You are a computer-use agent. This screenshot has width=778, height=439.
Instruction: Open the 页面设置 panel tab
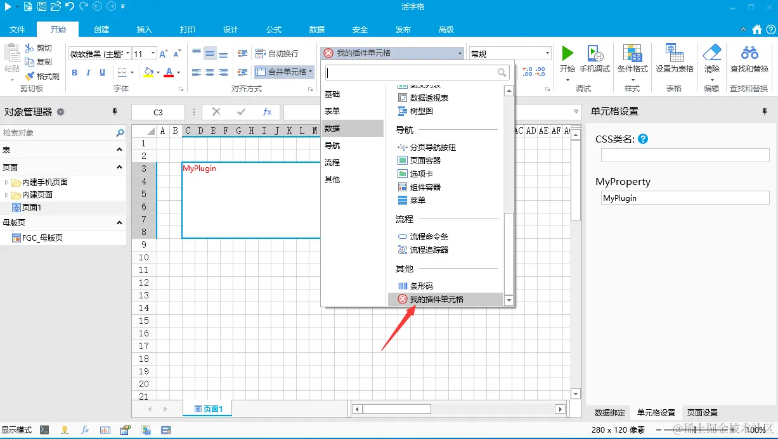click(703, 412)
